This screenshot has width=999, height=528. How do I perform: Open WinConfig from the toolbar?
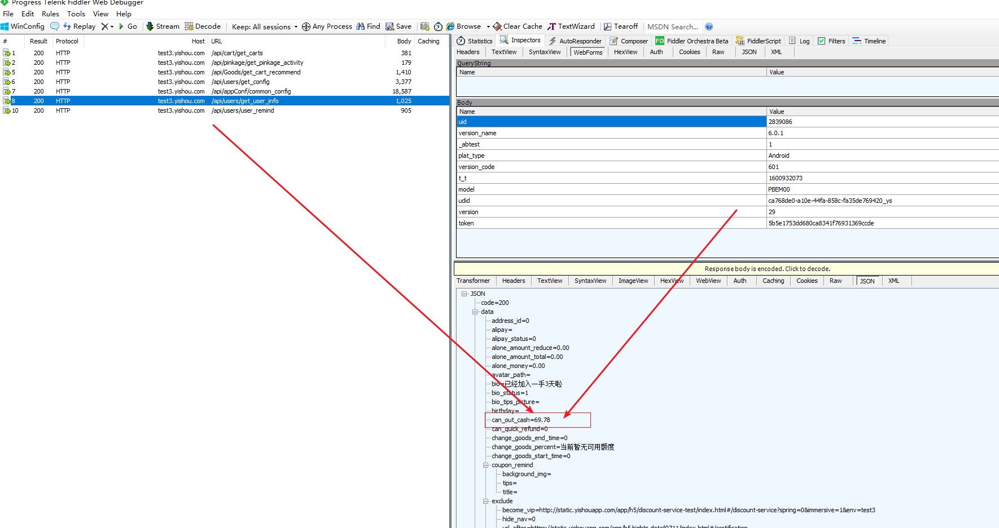(23, 26)
